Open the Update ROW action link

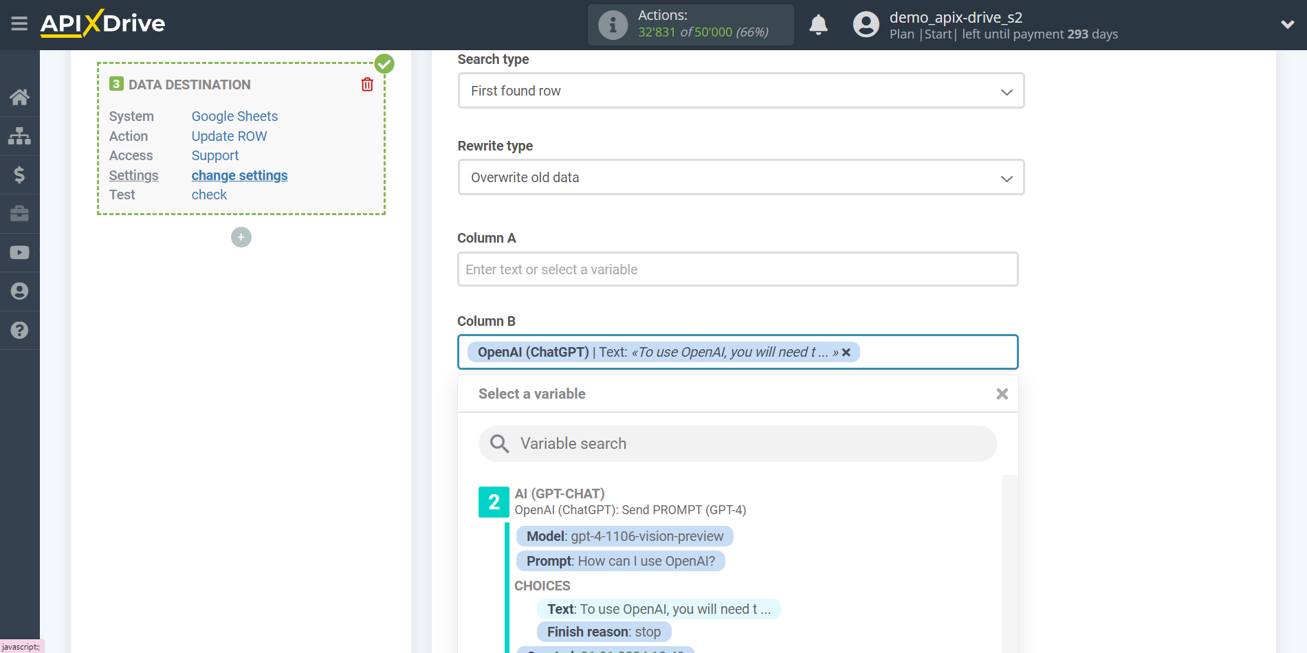pyautogui.click(x=229, y=136)
